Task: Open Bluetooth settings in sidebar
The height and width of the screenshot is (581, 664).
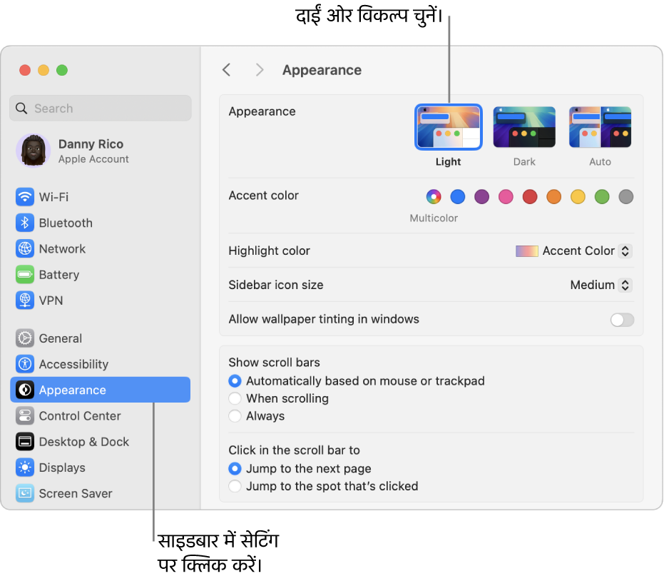Action: pyautogui.click(x=101, y=223)
